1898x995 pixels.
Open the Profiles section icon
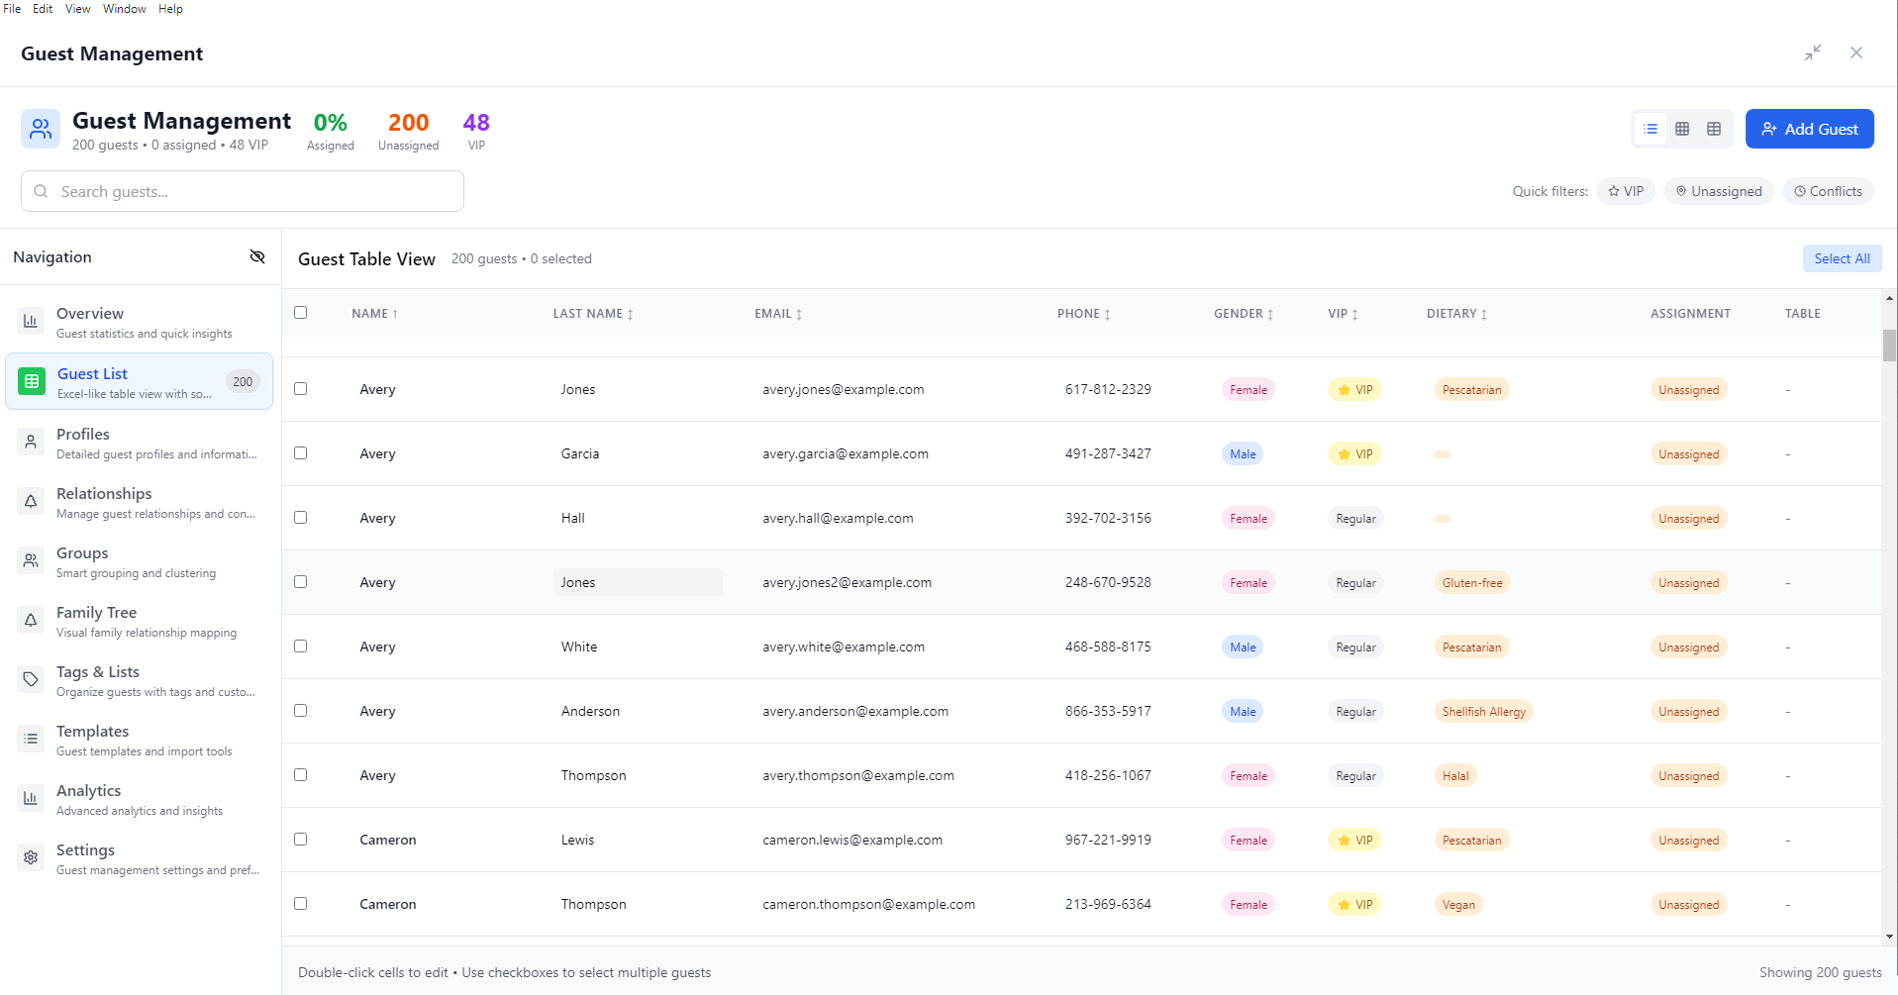tap(31, 442)
